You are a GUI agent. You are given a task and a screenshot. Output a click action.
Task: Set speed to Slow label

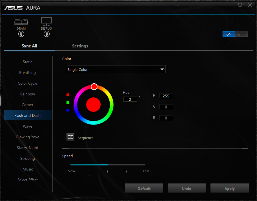click(x=72, y=171)
